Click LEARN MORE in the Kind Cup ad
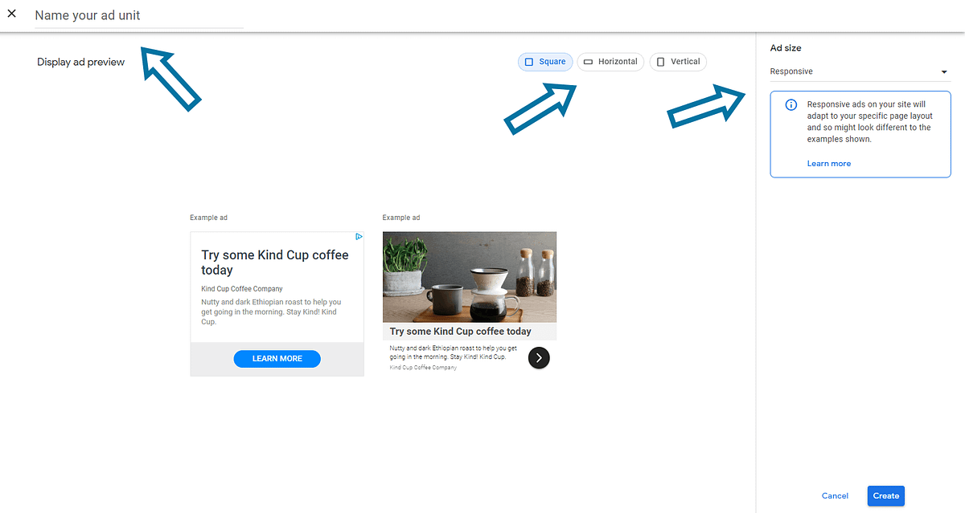This screenshot has height=513, width=965. click(277, 358)
